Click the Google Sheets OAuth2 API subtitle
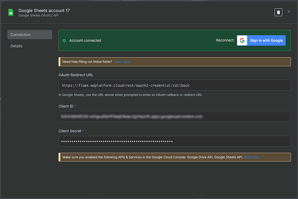This screenshot has height=199, width=298. pyautogui.click(x=38, y=16)
